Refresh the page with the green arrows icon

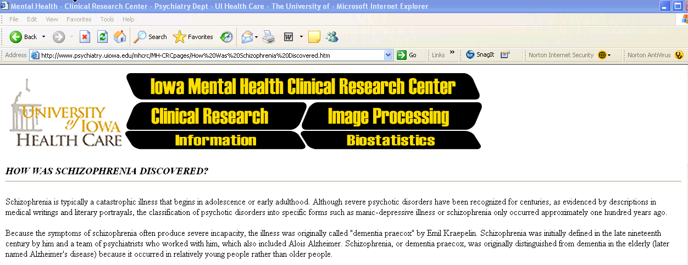coord(102,37)
